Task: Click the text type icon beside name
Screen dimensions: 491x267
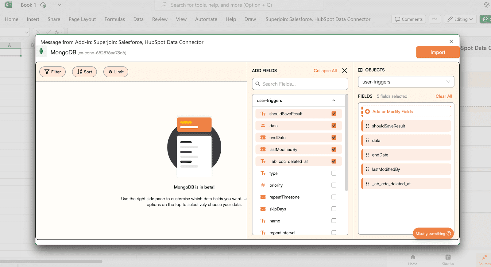Action: 263,221
